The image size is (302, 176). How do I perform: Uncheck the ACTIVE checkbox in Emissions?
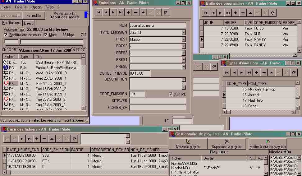(x=171, y=94)
